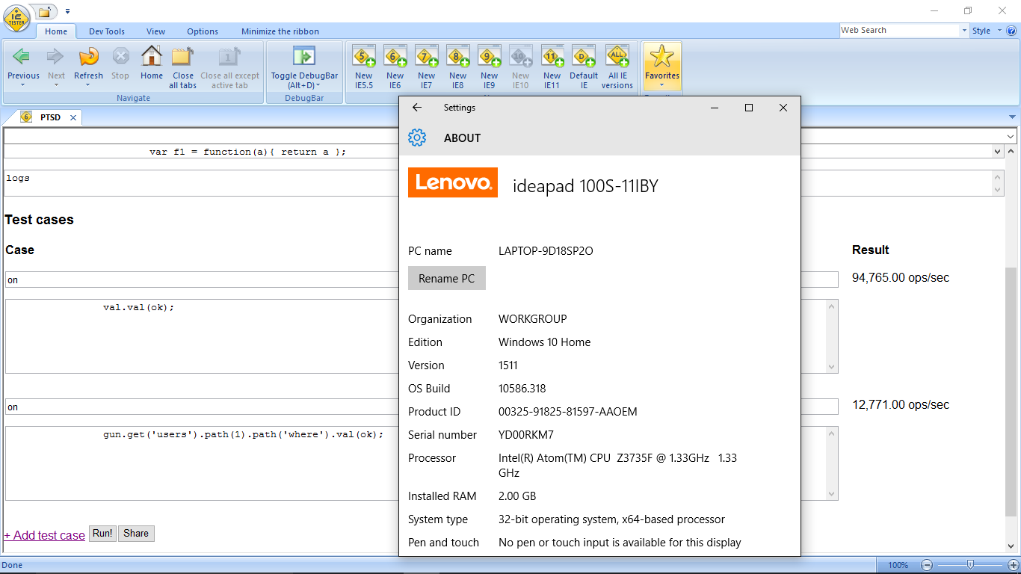The height and width of the screenshot is (574, 1021).
Task: Click the Stop loading icon
Action: point(120,56)
